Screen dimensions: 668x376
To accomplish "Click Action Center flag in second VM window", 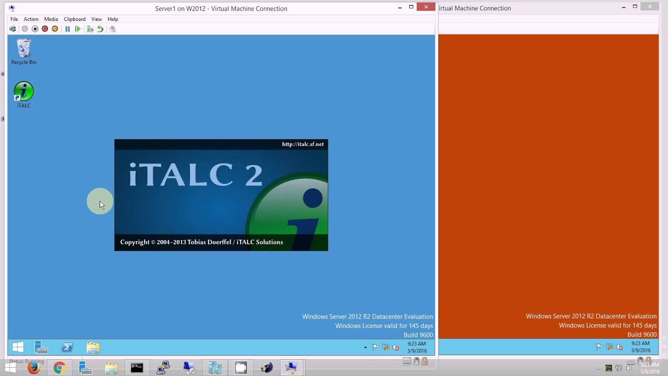I will point(599,347).
